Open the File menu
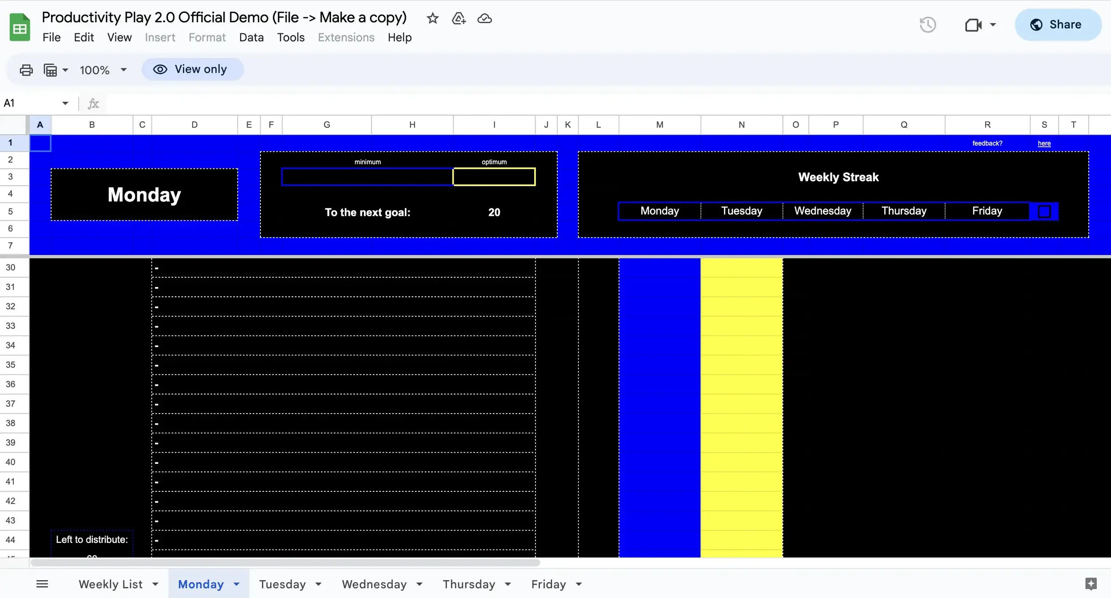Screen dimensions: 1111x598 click(52, 37)
